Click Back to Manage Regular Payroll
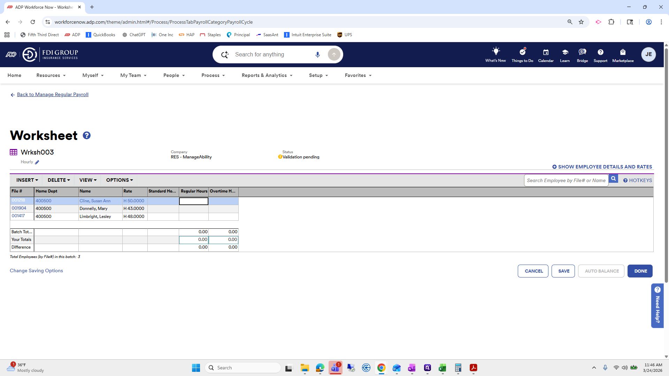The width and height of the screenshot is (669, 376). 53,94
